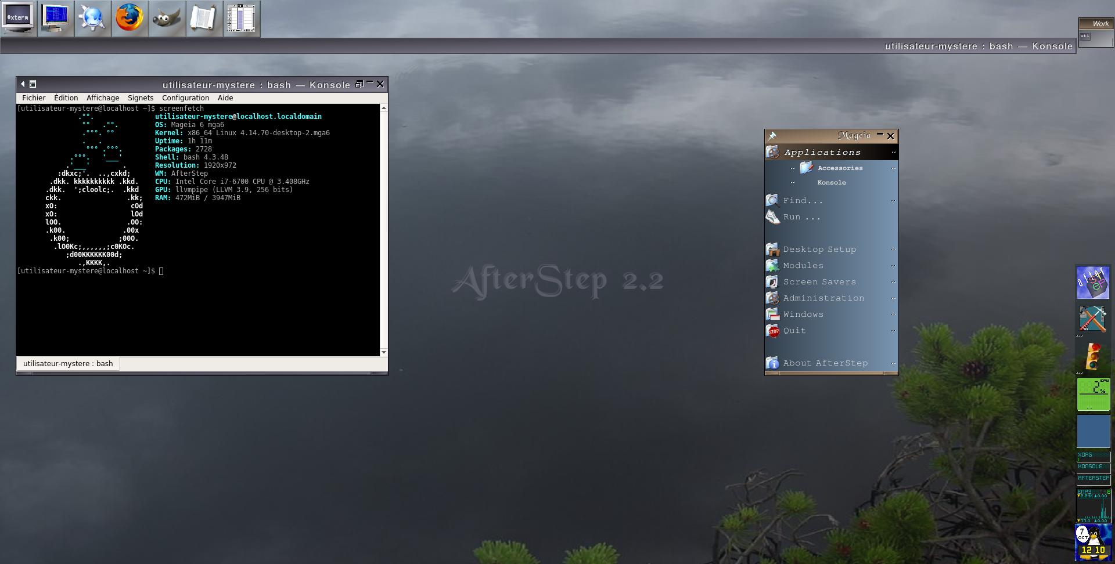Image resolution: width=1115 pixels, height=564 pixels.
Task: Open the paper scroll document launcher
Action: coord(204,19)
